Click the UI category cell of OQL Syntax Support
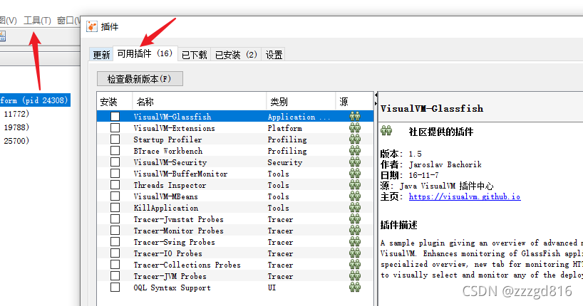Viewport: 583px width, 306px height. pyautogui.click(x=272, y=287)
